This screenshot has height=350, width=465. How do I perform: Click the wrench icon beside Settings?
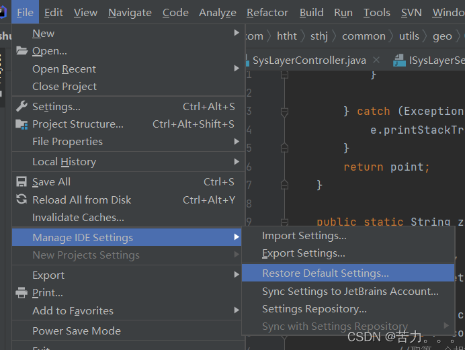pos(22,106)
